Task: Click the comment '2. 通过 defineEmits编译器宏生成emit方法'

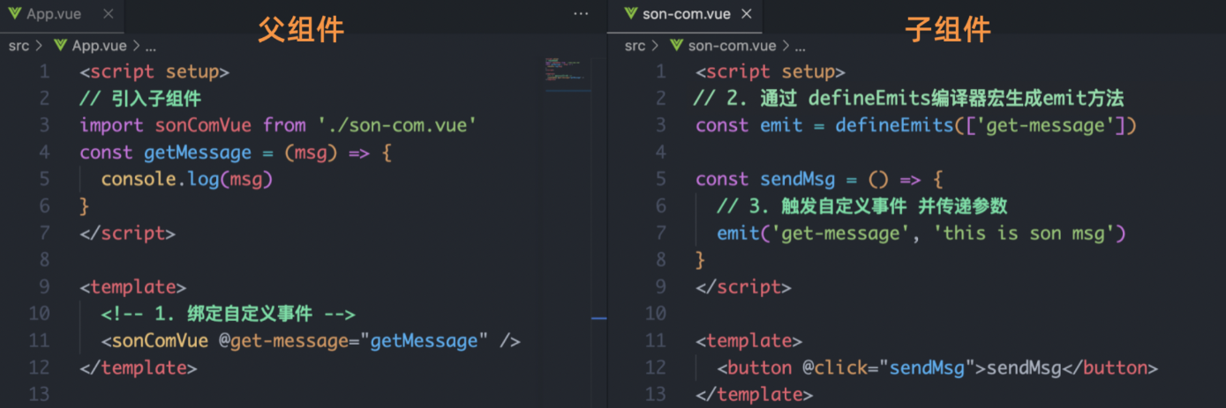Action: [x=909, y=99]
